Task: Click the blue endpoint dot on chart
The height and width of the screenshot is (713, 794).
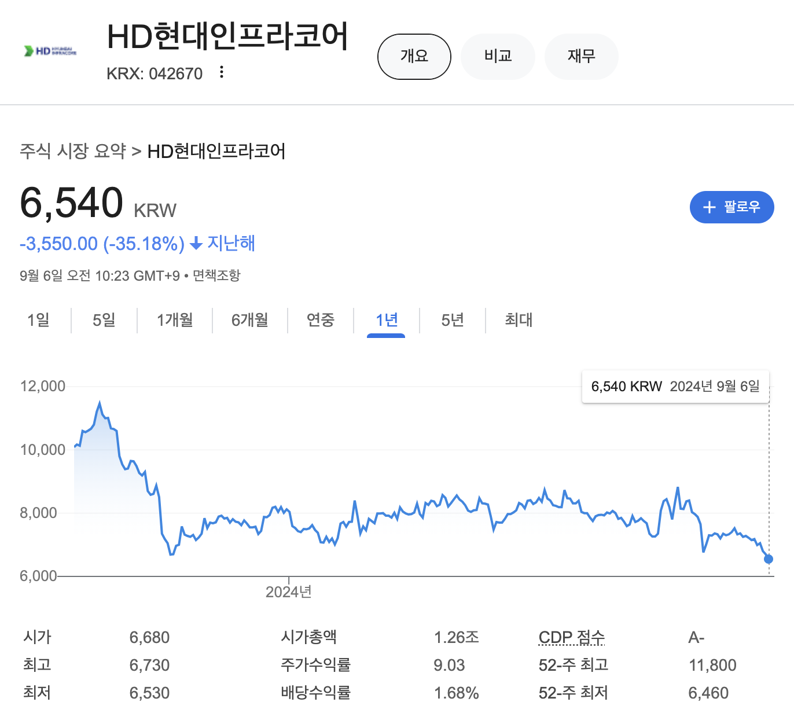Action: [769, 559]
